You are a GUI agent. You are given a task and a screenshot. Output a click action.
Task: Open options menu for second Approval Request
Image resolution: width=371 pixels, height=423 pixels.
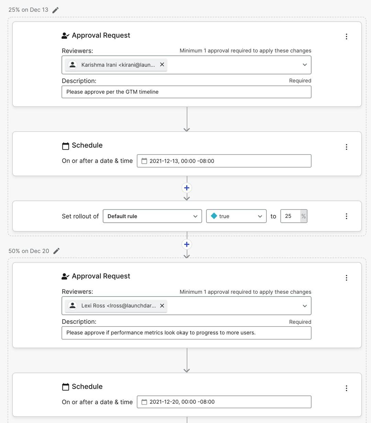click(346, 278)
